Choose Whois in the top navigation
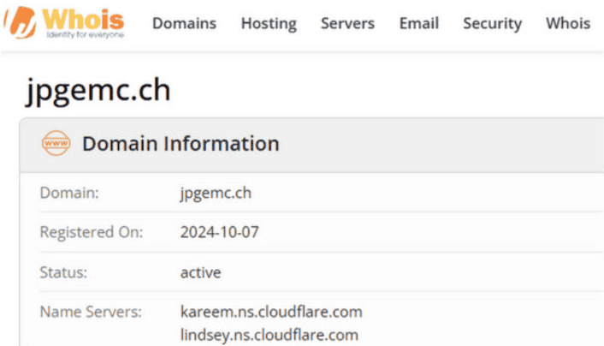The height and width of the screenshot is (346, 604). tap(568, 23)
